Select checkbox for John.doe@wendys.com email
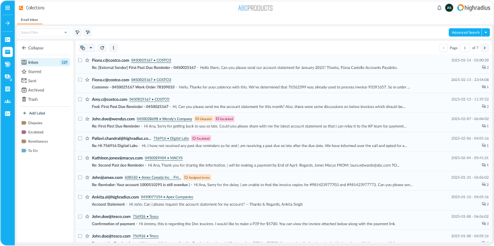 point(80,119)
